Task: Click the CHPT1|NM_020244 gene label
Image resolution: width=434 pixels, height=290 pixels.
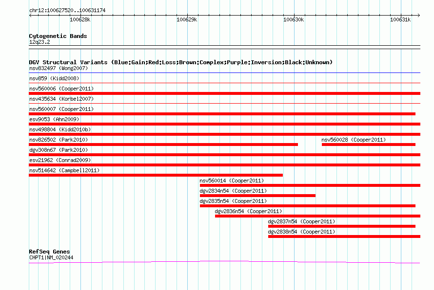Action: (x=51, y=258)
